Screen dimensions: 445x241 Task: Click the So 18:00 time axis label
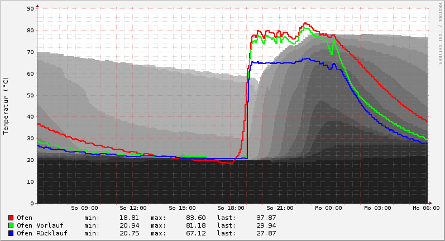coord(231,208)
